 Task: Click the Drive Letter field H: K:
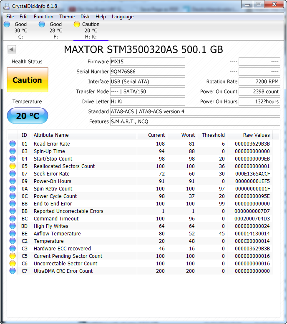[148, 101]
